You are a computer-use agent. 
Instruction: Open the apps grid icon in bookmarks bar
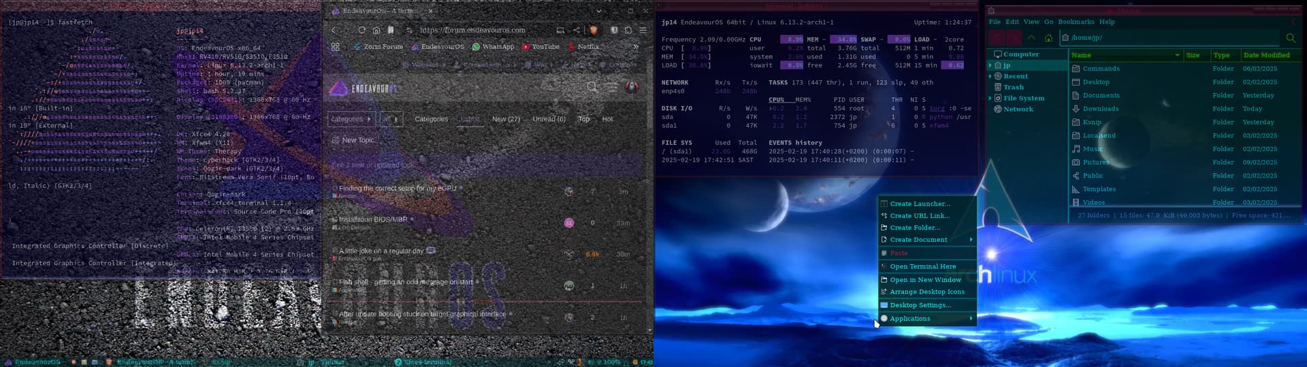click(335, 47)
